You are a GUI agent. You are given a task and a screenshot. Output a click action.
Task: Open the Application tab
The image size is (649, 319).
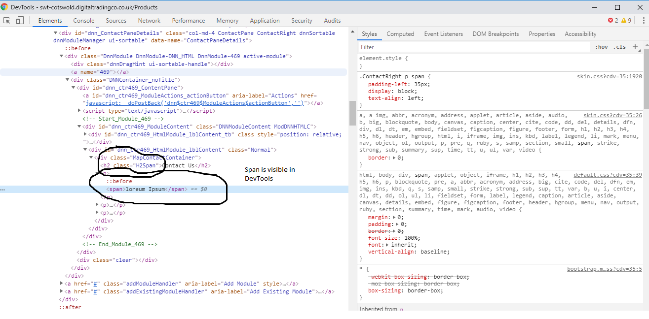click(x=265, y=21)
